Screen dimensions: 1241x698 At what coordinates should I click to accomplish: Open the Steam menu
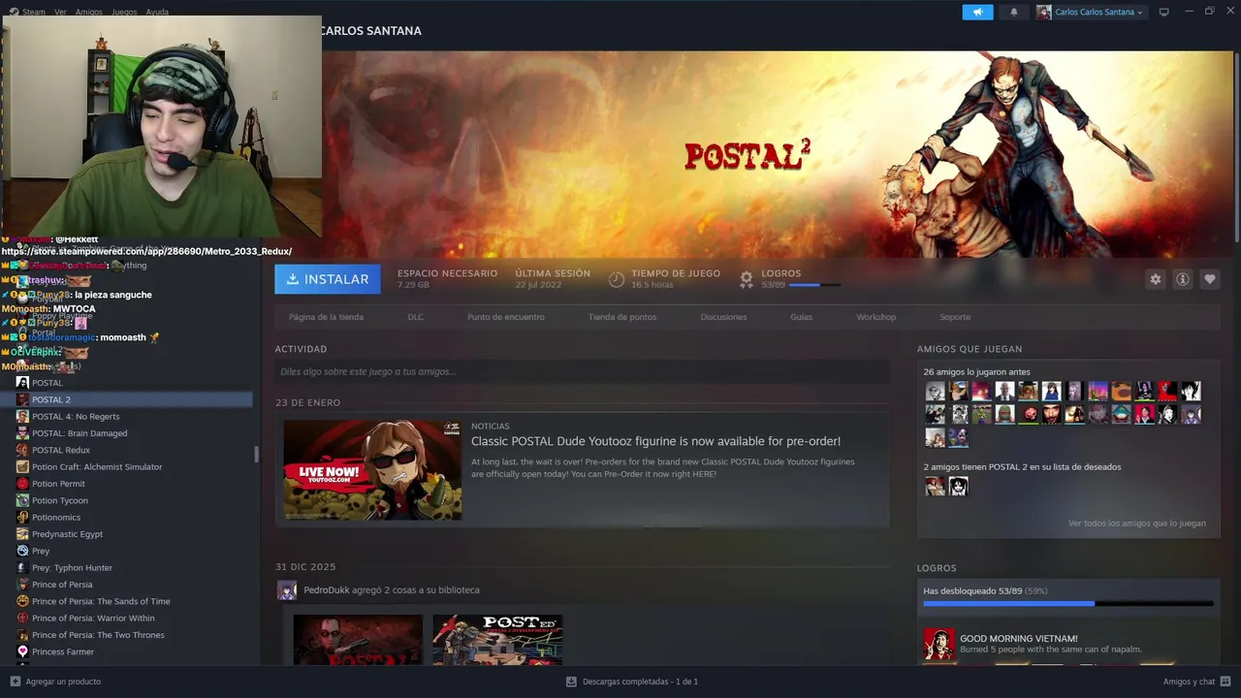coord(33,12)
